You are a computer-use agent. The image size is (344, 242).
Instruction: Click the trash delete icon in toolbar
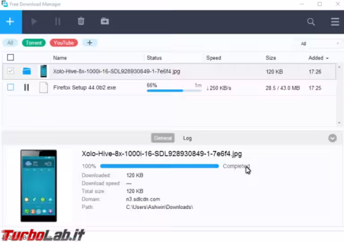(x=81, y=22)
